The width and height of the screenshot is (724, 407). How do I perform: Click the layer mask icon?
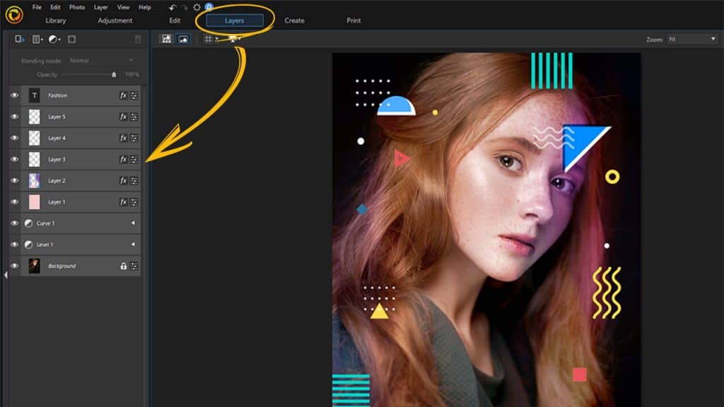(72, 40)
